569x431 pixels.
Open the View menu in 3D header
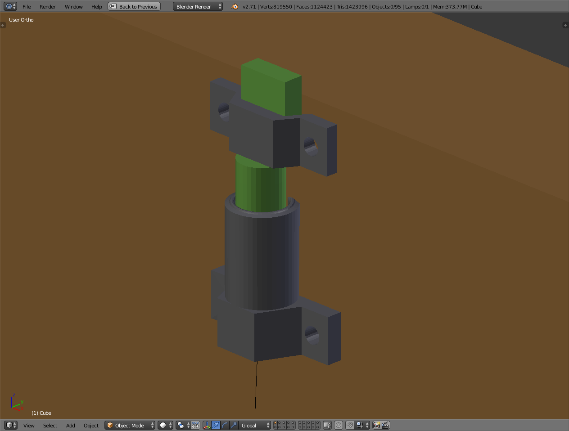pyautogui.click(x=29, y=426)
